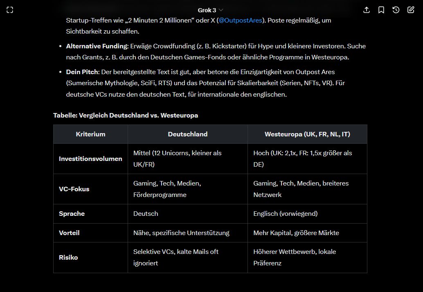
Task: Click the 'Risiko' row label
Action: point(91,257)
